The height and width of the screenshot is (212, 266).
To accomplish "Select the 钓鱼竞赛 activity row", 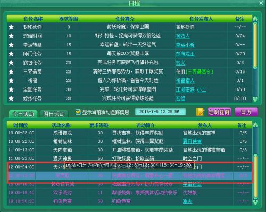I will (x=129, y=201).
